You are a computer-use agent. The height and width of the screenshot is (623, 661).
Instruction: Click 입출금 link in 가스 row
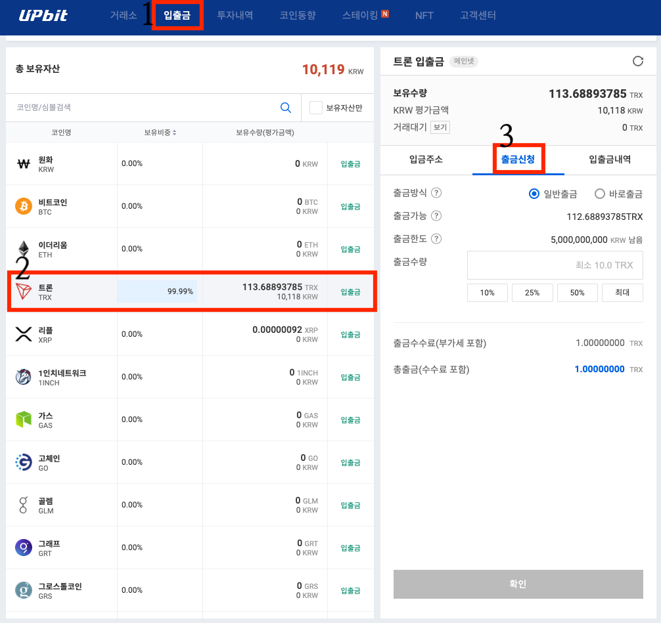[350, 420]
